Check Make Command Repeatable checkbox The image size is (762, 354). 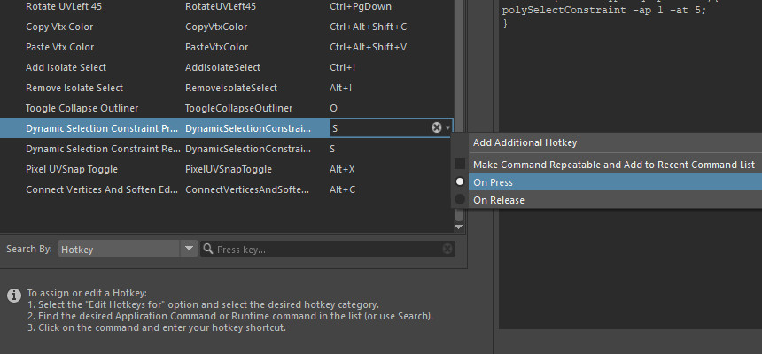[460, 164]
